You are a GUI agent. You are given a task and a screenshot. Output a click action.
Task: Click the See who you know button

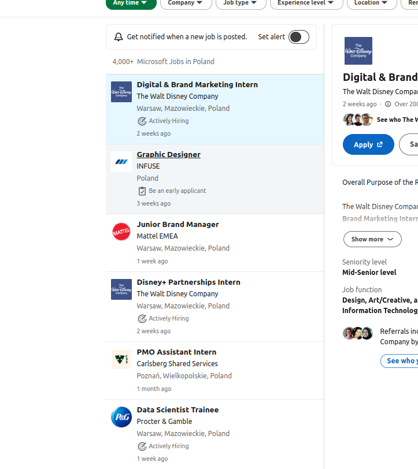coord(399,361)
